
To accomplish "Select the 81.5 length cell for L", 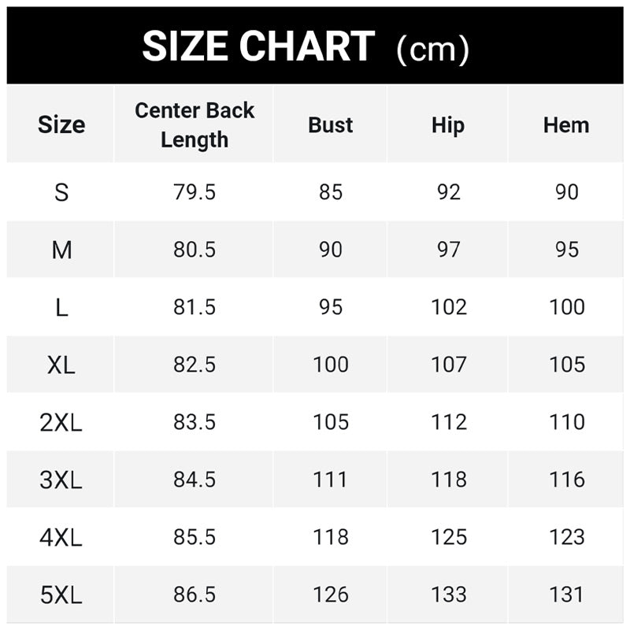I will [195, 307].
